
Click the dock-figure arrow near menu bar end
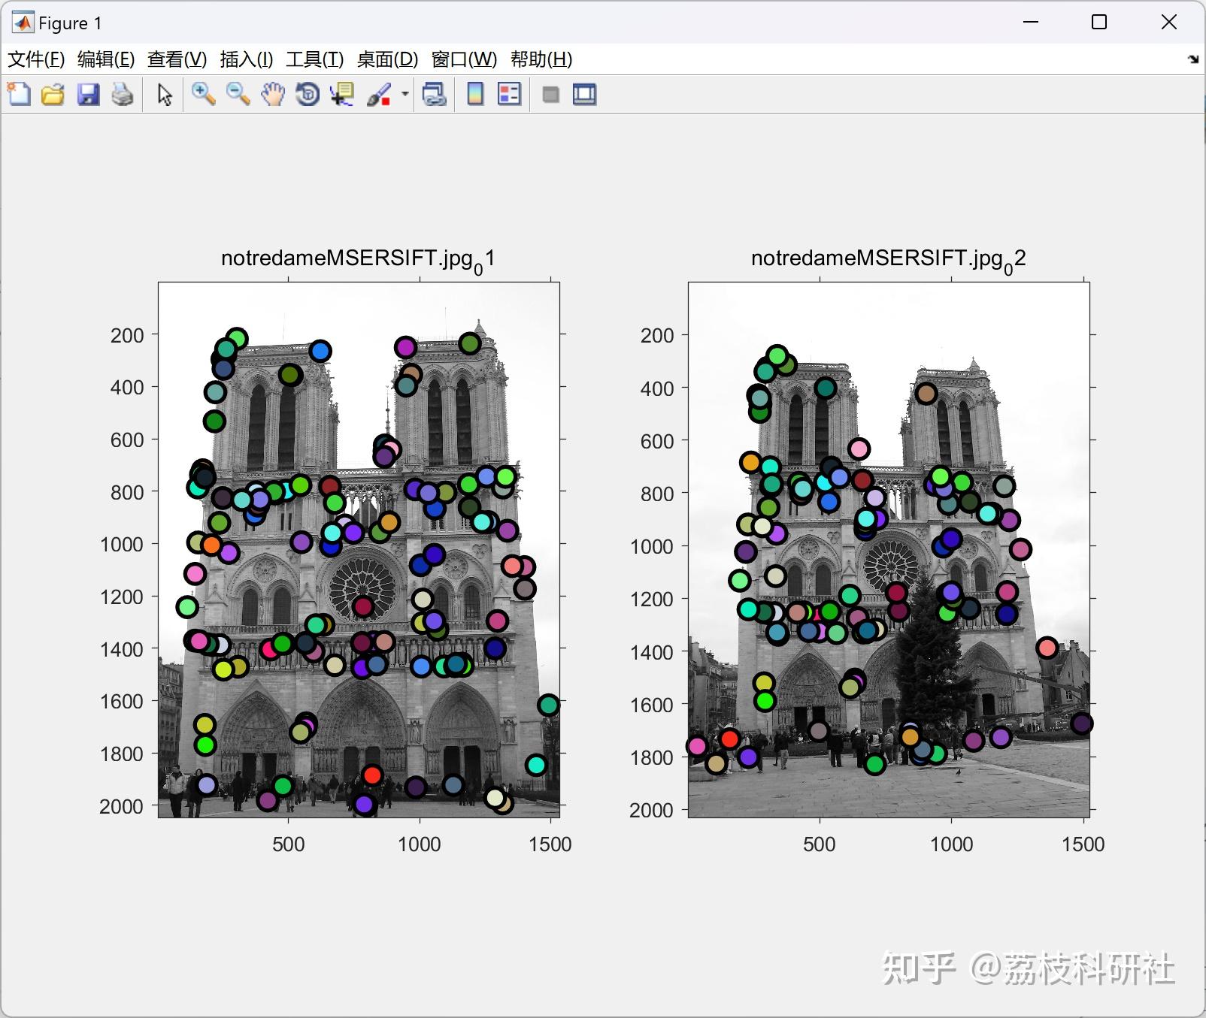1192,59
